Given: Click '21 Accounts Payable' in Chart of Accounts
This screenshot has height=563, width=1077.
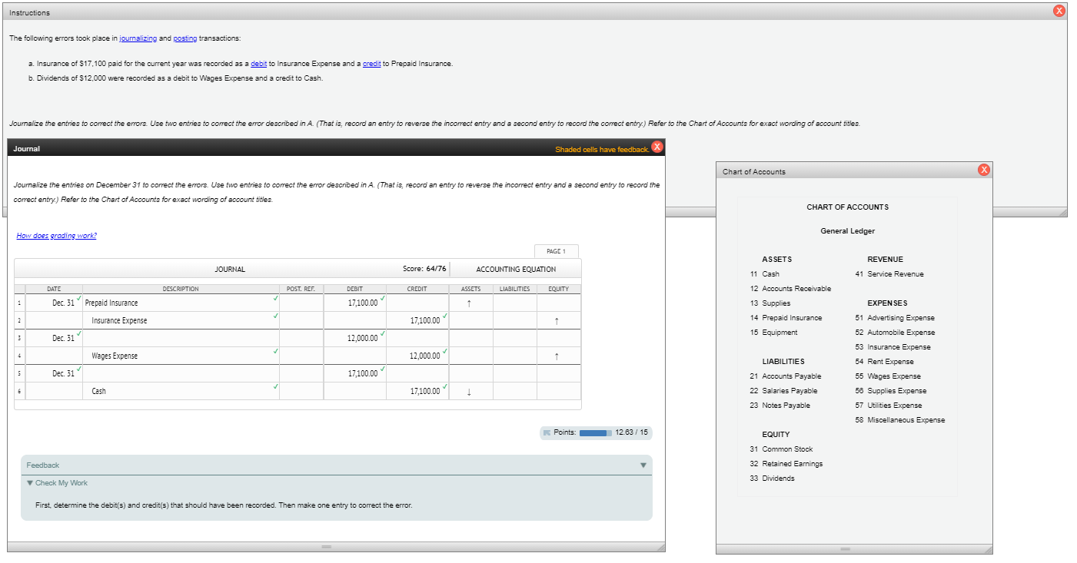Looking at the screenshot, I should coord(785,376).
